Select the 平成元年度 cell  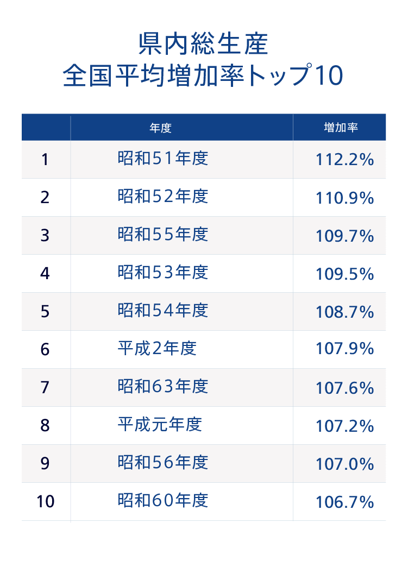(160, 425)
